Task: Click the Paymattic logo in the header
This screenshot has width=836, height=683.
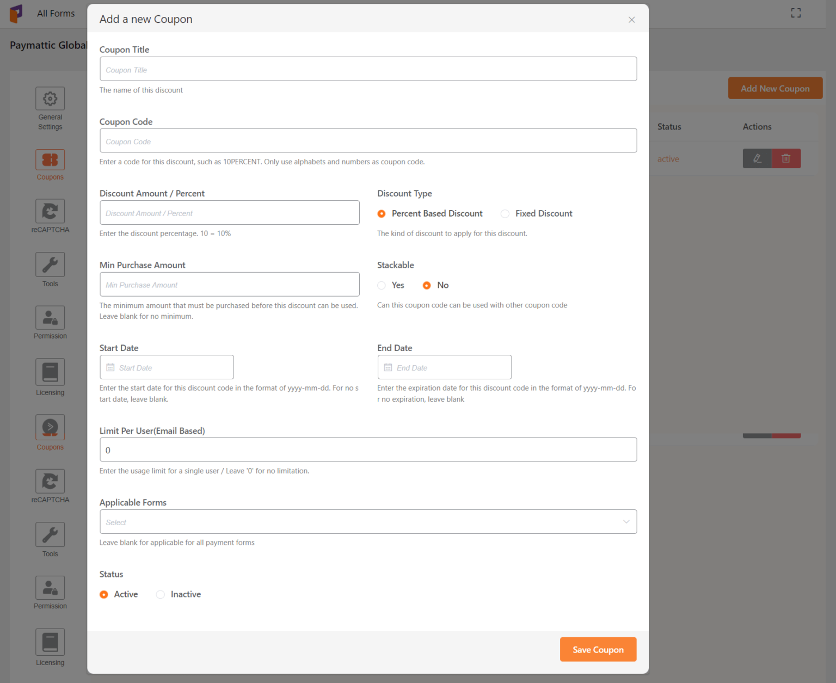Action: click(x=16, y=13)
